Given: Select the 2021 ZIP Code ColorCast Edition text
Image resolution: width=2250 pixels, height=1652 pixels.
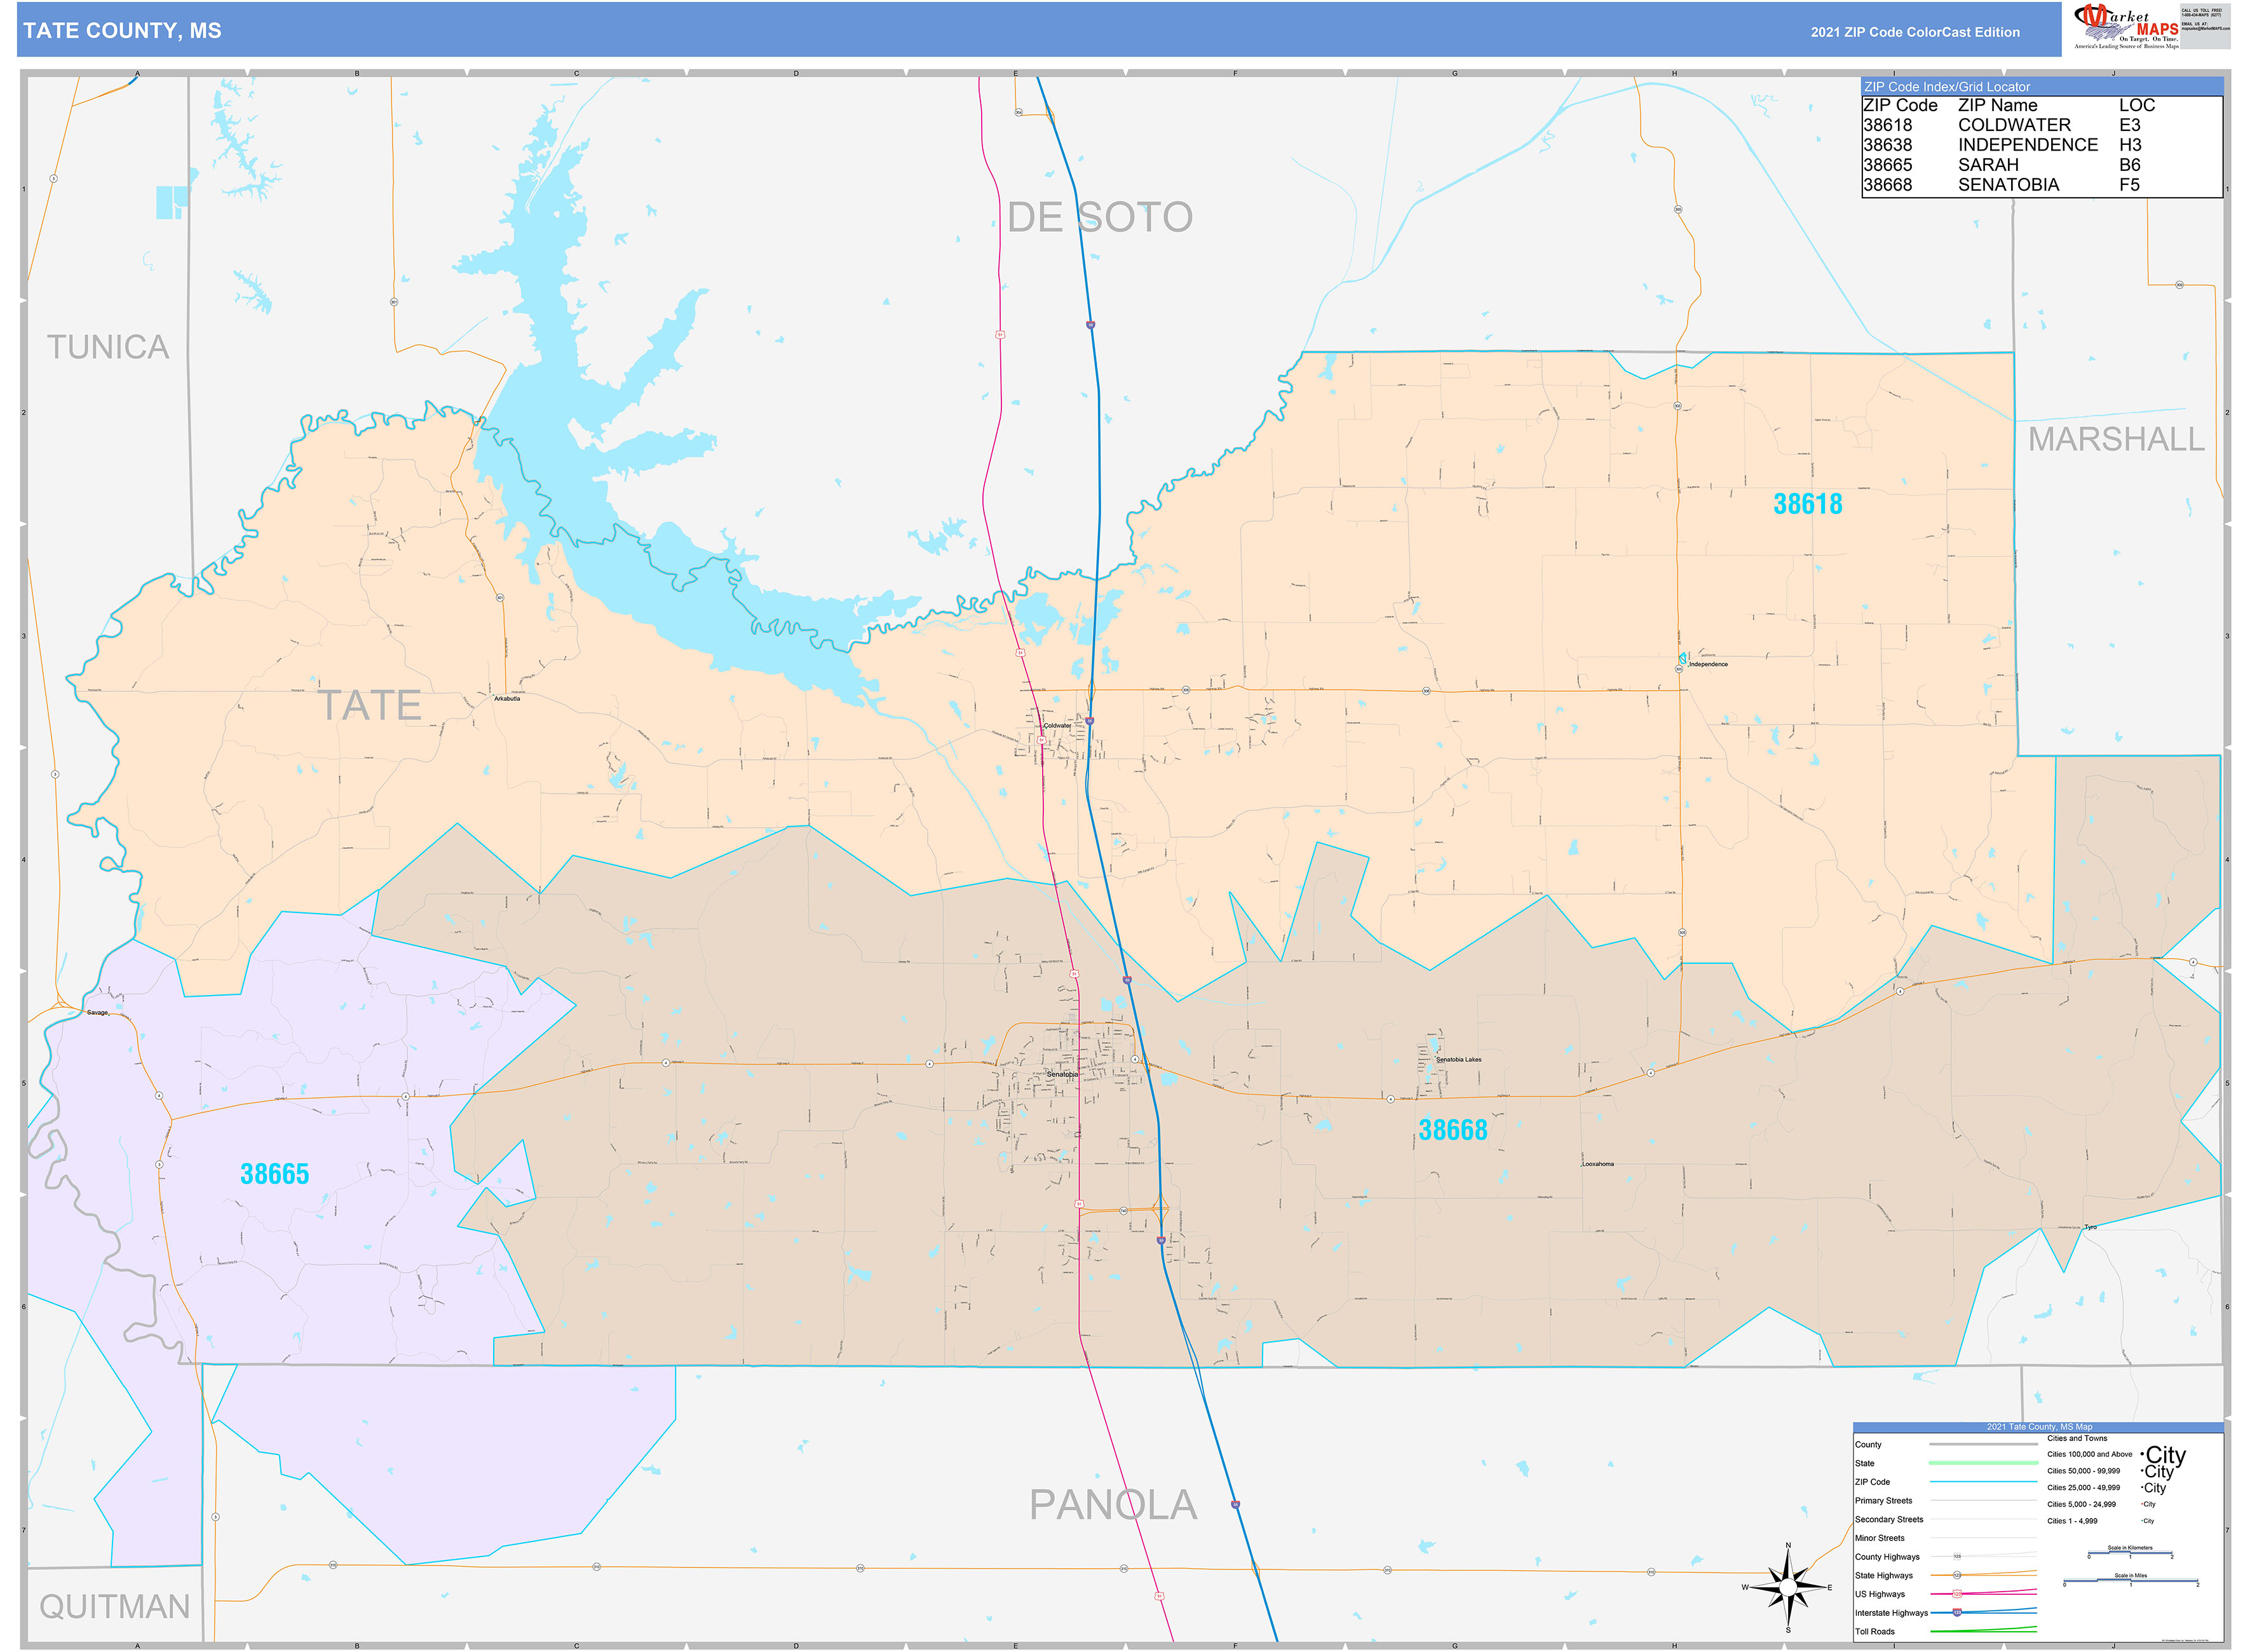Looking at the screenshot, I should pos(1914,32).
